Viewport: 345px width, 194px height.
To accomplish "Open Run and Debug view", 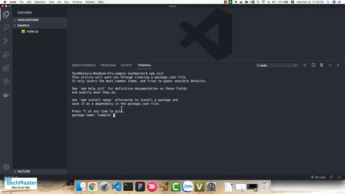I will [6, 54].
